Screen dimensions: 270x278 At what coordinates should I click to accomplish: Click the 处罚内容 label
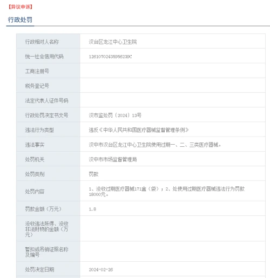[x=35, y=192]
